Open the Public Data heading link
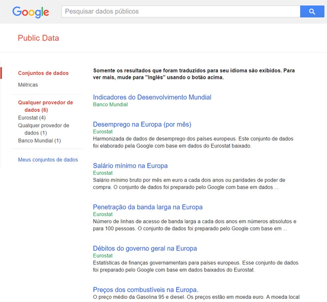This screenshot has width=327, height=302. tap(38, 38)
